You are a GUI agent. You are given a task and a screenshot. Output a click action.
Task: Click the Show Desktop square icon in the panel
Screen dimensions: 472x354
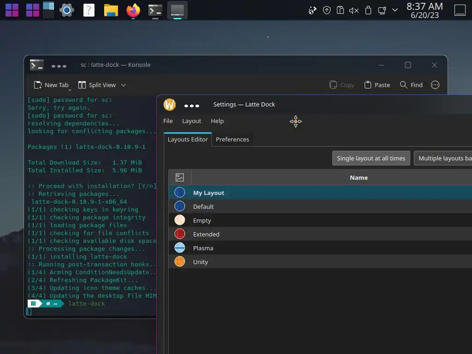[460, 10]
